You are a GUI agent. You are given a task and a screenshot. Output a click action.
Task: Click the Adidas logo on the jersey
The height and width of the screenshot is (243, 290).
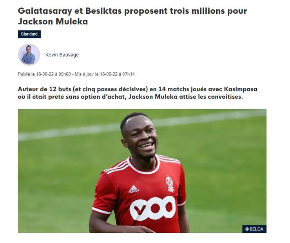point(134,189)
